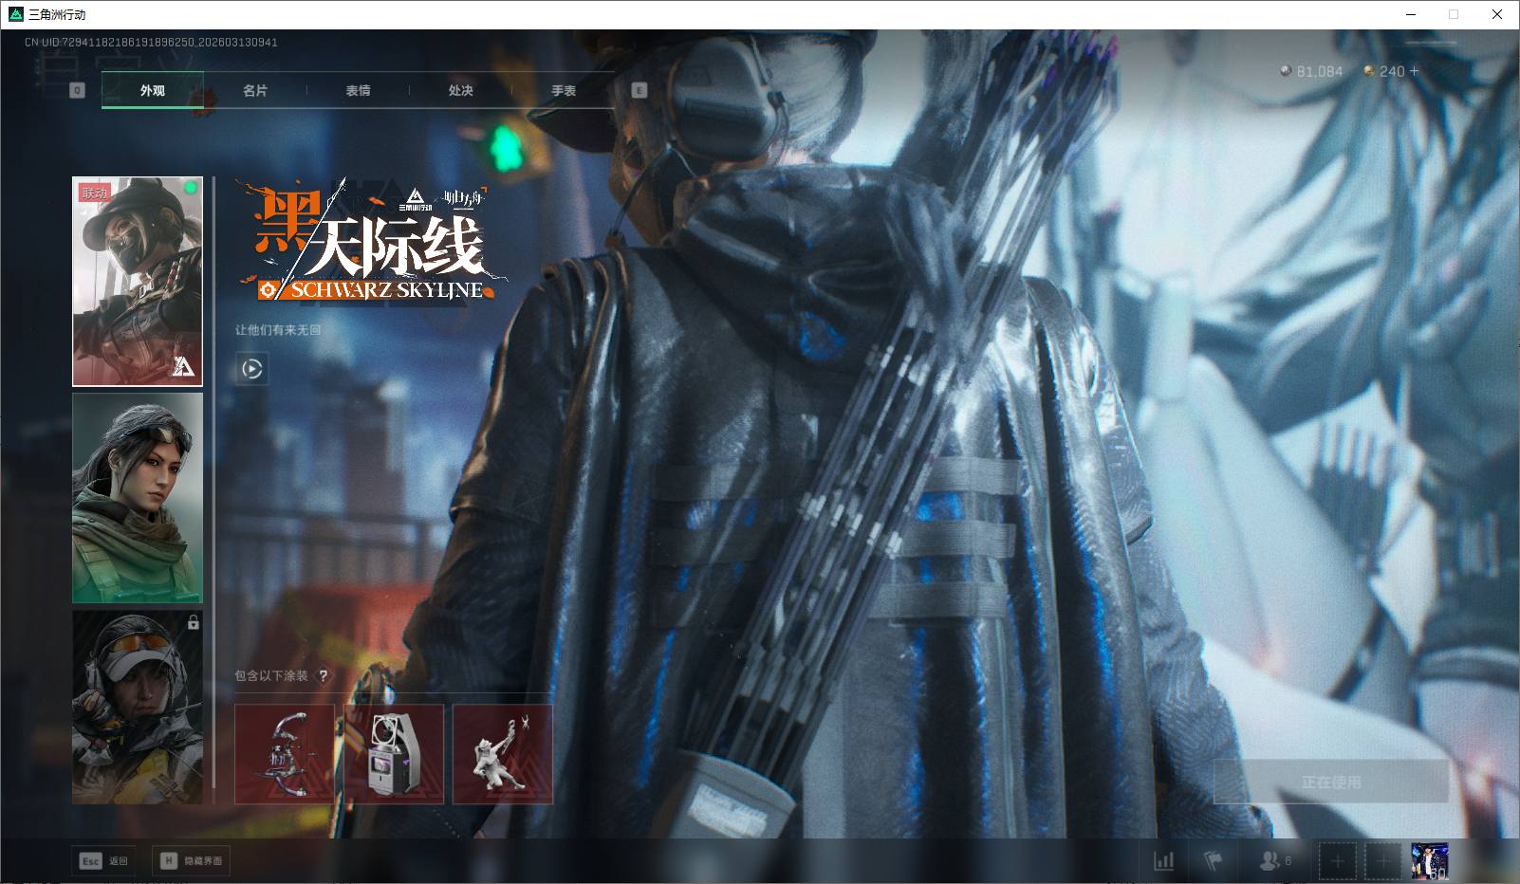
Task: View the included white machine item
Action: [x=394, y=754]
